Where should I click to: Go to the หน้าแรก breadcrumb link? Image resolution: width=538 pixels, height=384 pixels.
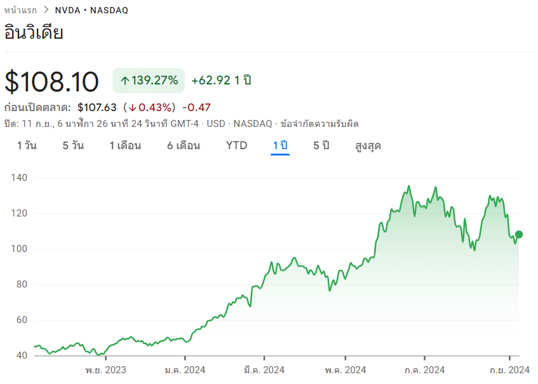(20, 10)
